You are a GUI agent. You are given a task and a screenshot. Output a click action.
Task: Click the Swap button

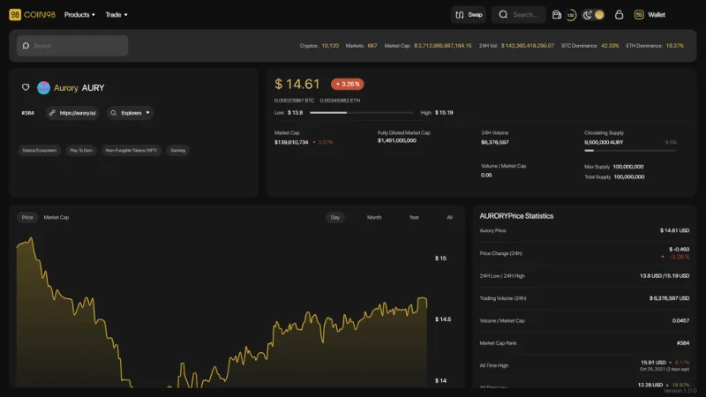[x=469, y=15]
